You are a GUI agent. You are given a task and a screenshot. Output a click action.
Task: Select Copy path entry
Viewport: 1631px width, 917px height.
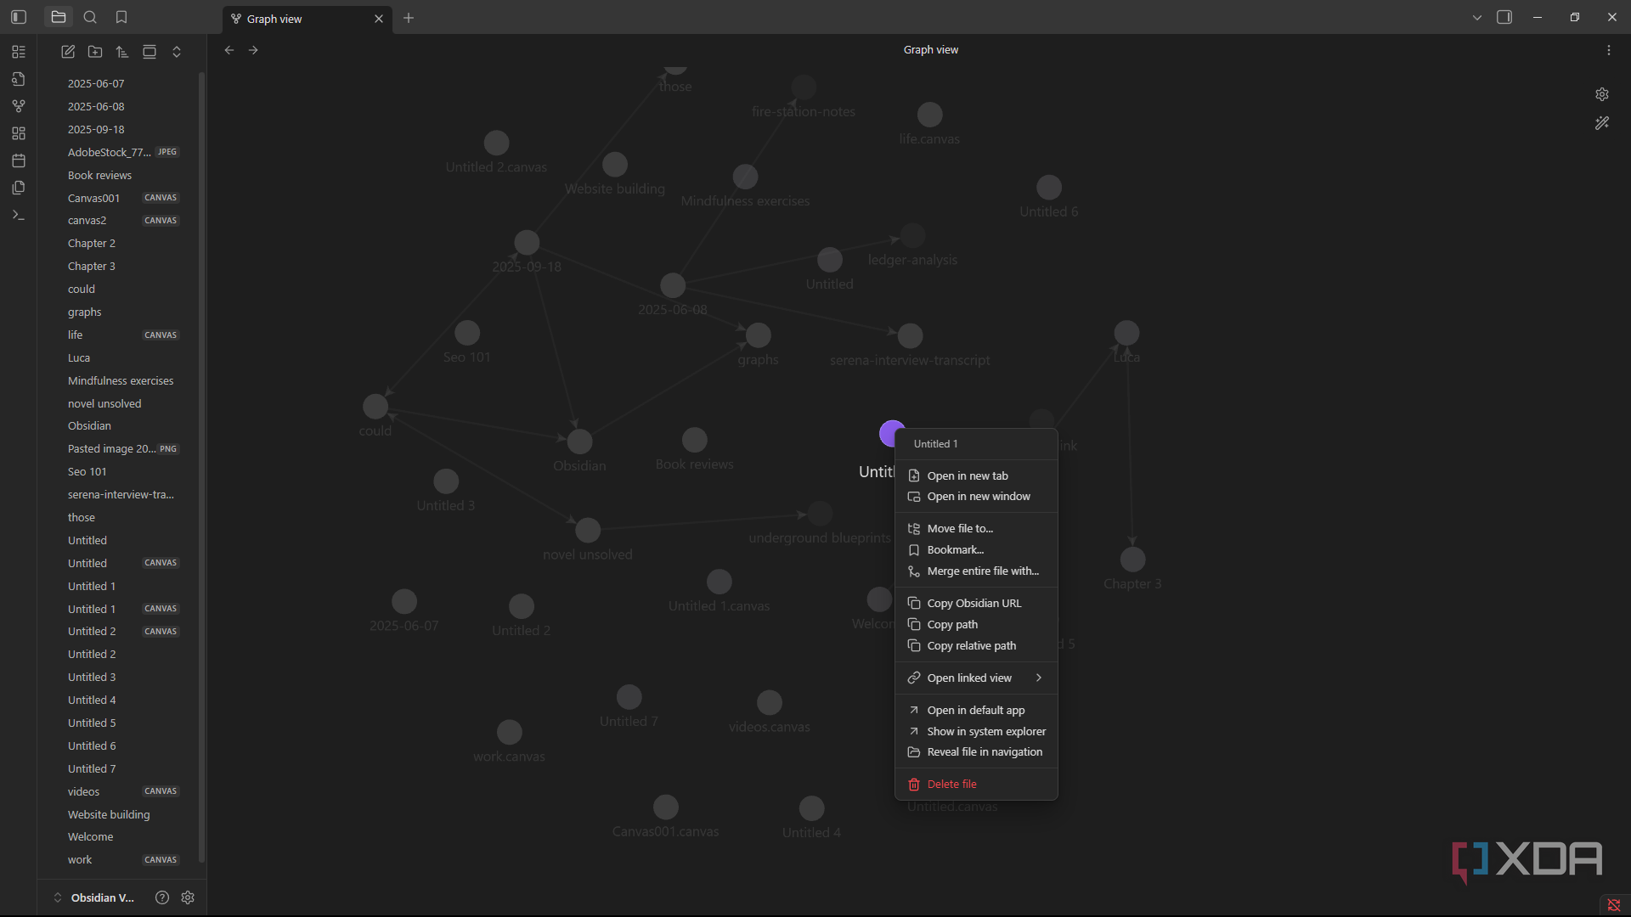[976, 624]
